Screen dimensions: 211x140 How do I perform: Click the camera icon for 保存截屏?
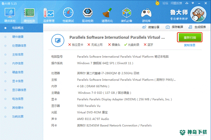point(168,27)
